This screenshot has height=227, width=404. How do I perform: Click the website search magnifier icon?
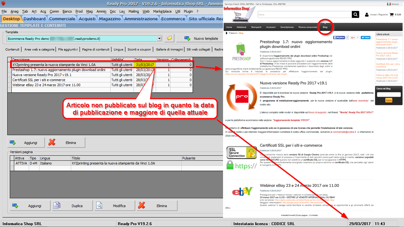click(x=356, y=15)
